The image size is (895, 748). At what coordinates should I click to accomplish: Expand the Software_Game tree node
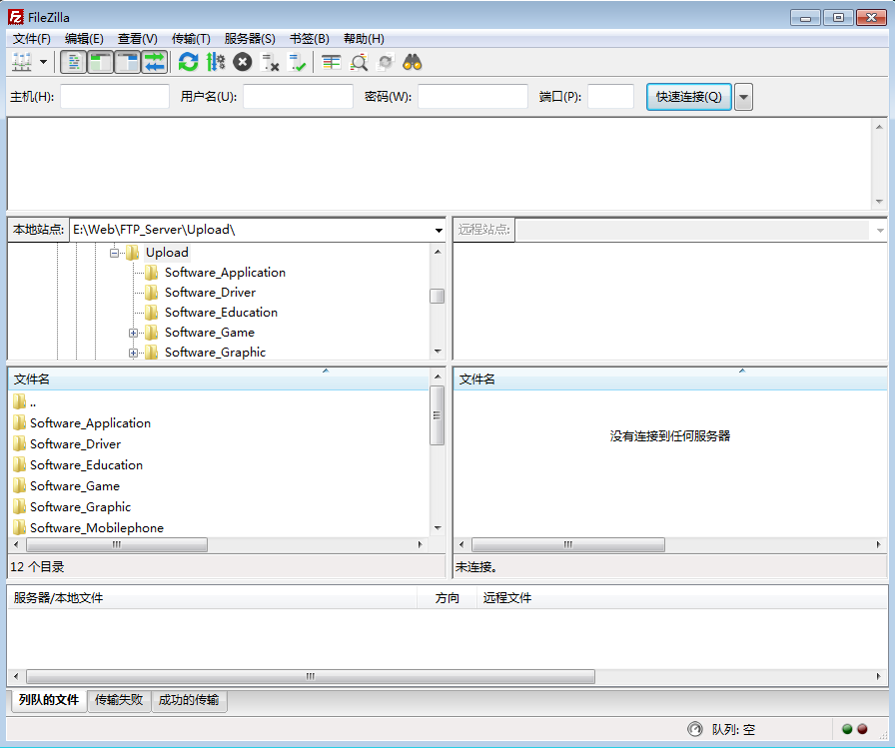point(133,333)
